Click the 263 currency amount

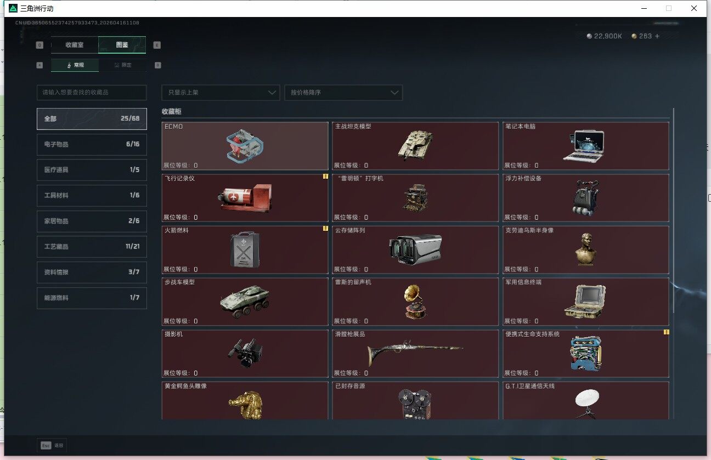[x=645, y=36]
